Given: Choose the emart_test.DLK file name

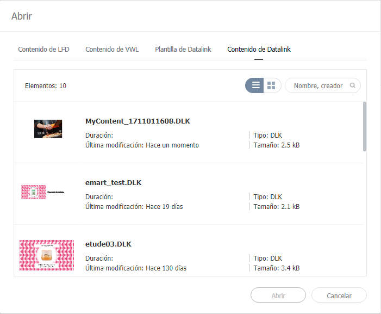Looking at the screenshot, I should tap(114, 183).
